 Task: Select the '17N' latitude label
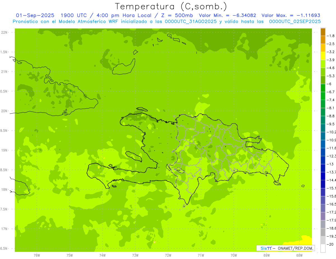pyautogui.click(x=4, y=229)
